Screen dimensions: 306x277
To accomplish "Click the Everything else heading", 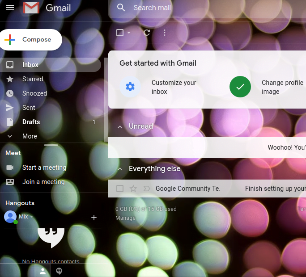I will [154, 168].
